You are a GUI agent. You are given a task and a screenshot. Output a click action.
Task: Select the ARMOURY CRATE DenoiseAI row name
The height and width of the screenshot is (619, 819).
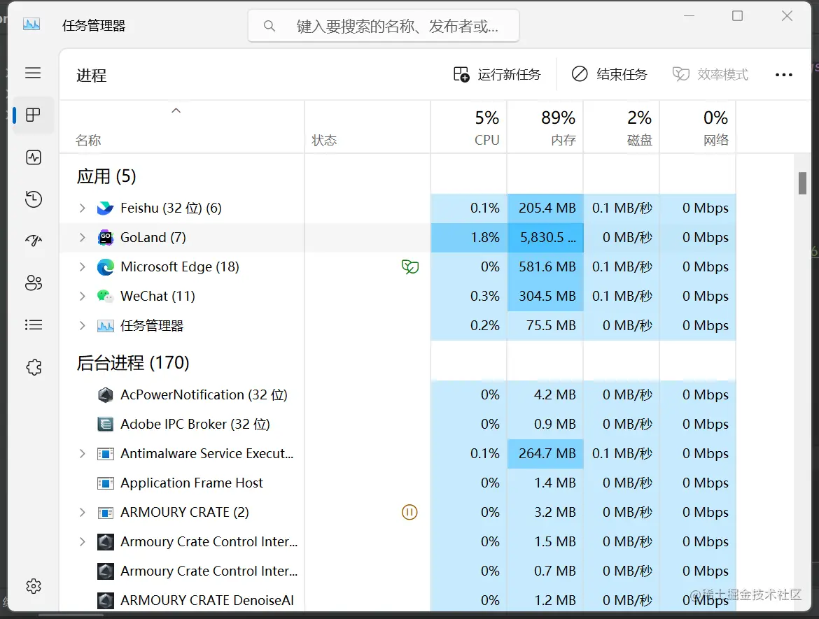pyautogui.click(x=206, y=600)
